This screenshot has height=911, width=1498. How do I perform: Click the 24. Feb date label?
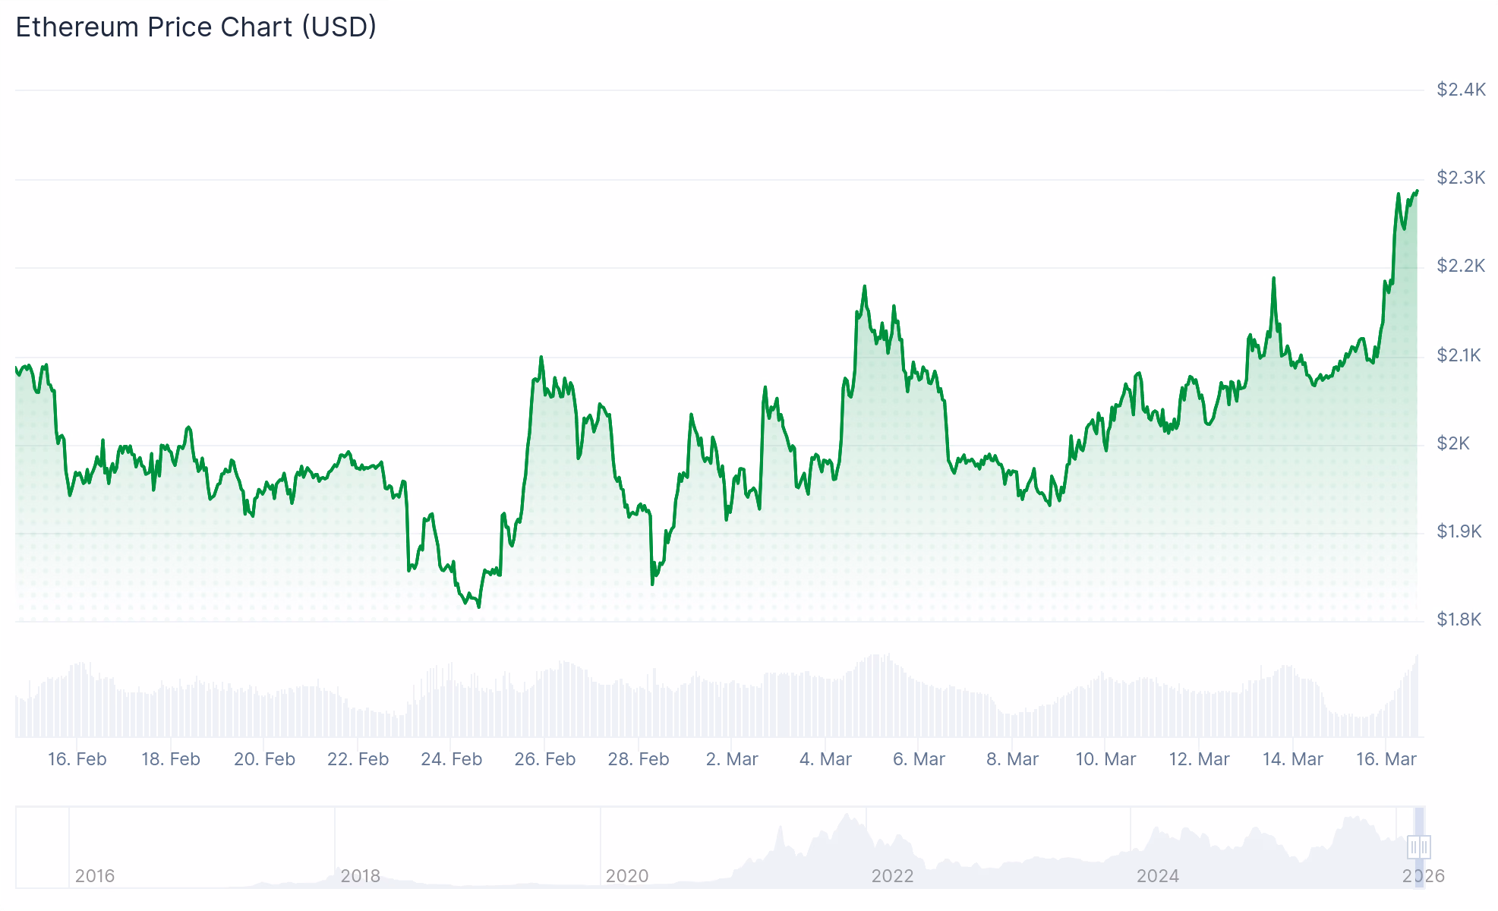(x=451, y=759)
